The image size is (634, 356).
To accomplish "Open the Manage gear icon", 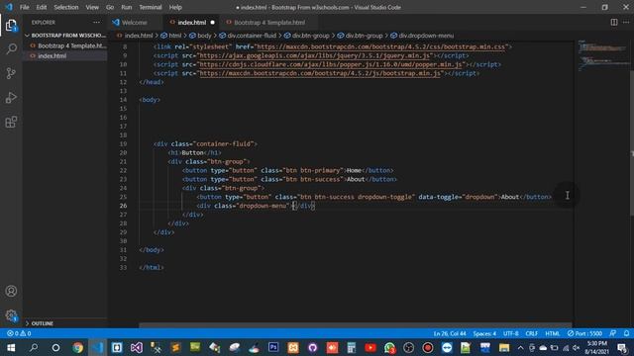I will pyautogui.click(x=11, y=315).
